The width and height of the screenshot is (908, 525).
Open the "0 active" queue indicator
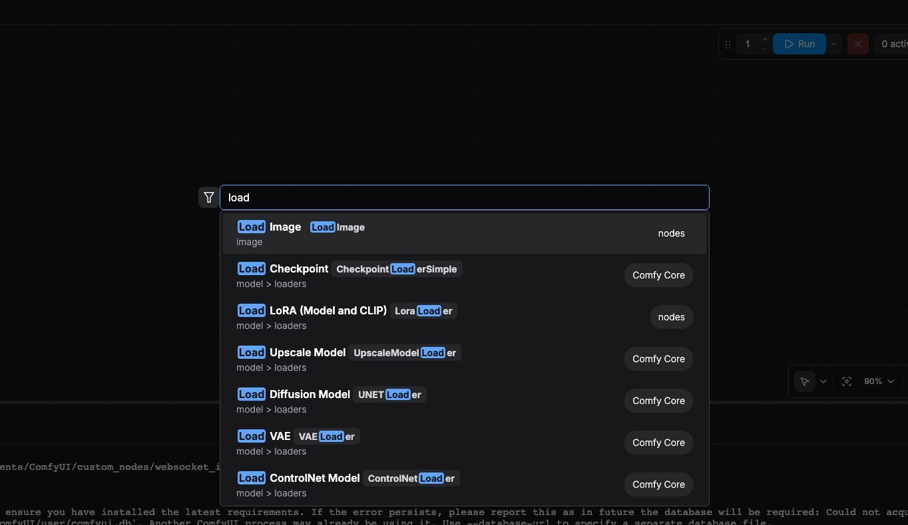[x=892, y=44]
